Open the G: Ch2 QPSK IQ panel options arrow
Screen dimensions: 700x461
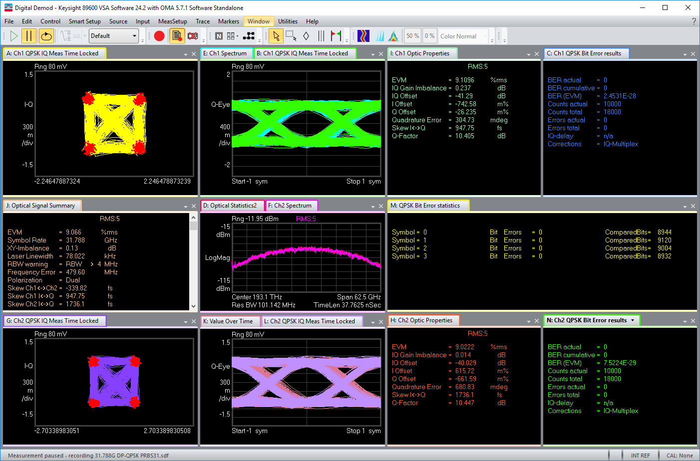point(186,322)
